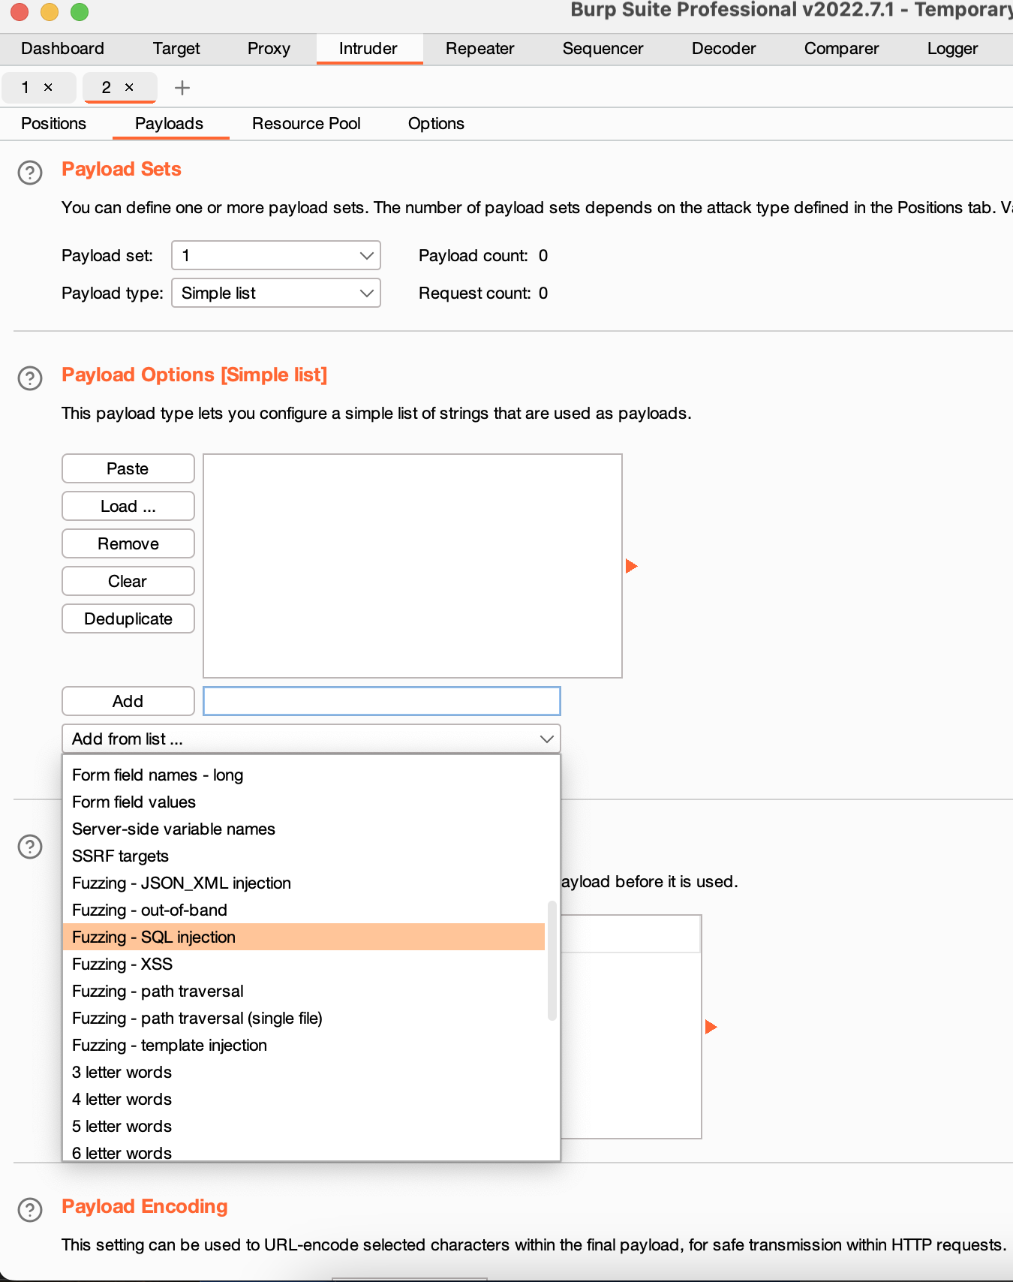Click the dropdown list scrollbar thumb

pos(552,961)
